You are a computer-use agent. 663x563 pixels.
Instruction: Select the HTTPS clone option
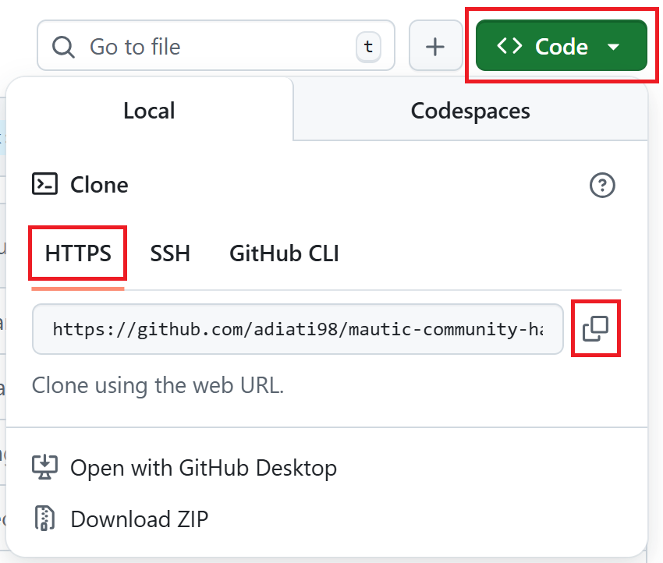78,253
